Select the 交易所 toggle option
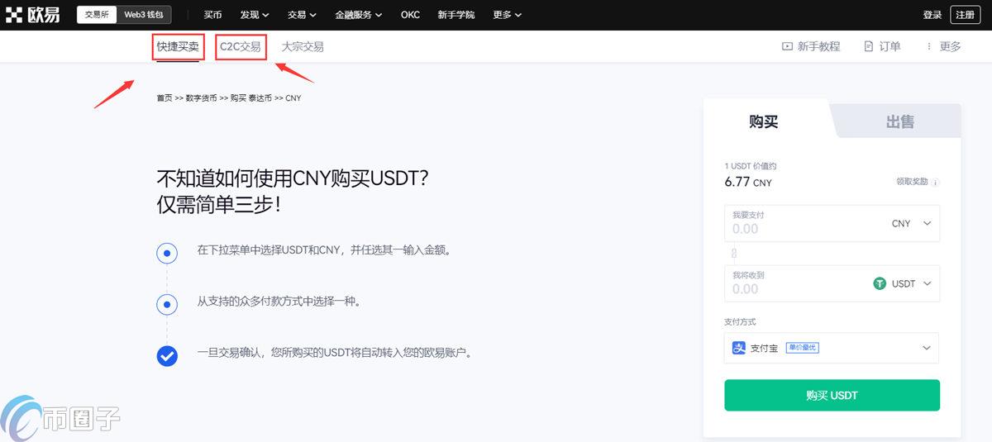This screenshot has width=992, height=442. coord(97,15)
